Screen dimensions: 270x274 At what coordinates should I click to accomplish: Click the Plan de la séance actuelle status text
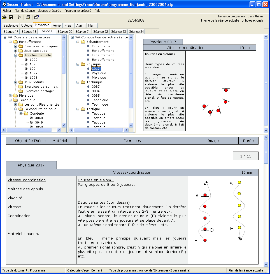click(x=246, y=270)
